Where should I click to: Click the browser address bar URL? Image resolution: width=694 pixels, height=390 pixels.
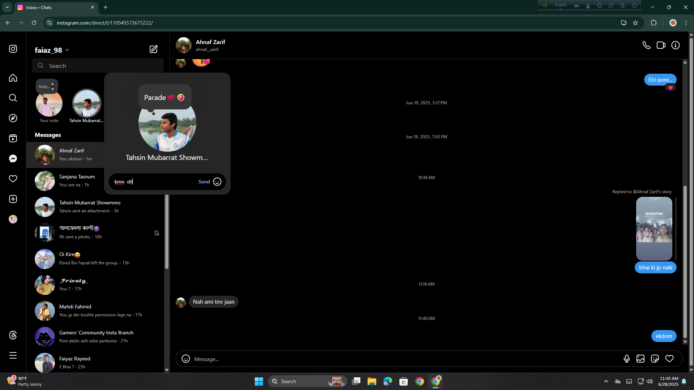pos(105,23)
